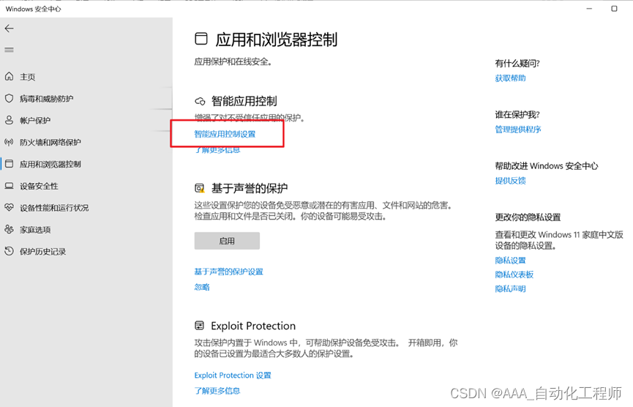Open 隐私仪表板 link
Screen dimensions: 633x407
click(514, 275)
